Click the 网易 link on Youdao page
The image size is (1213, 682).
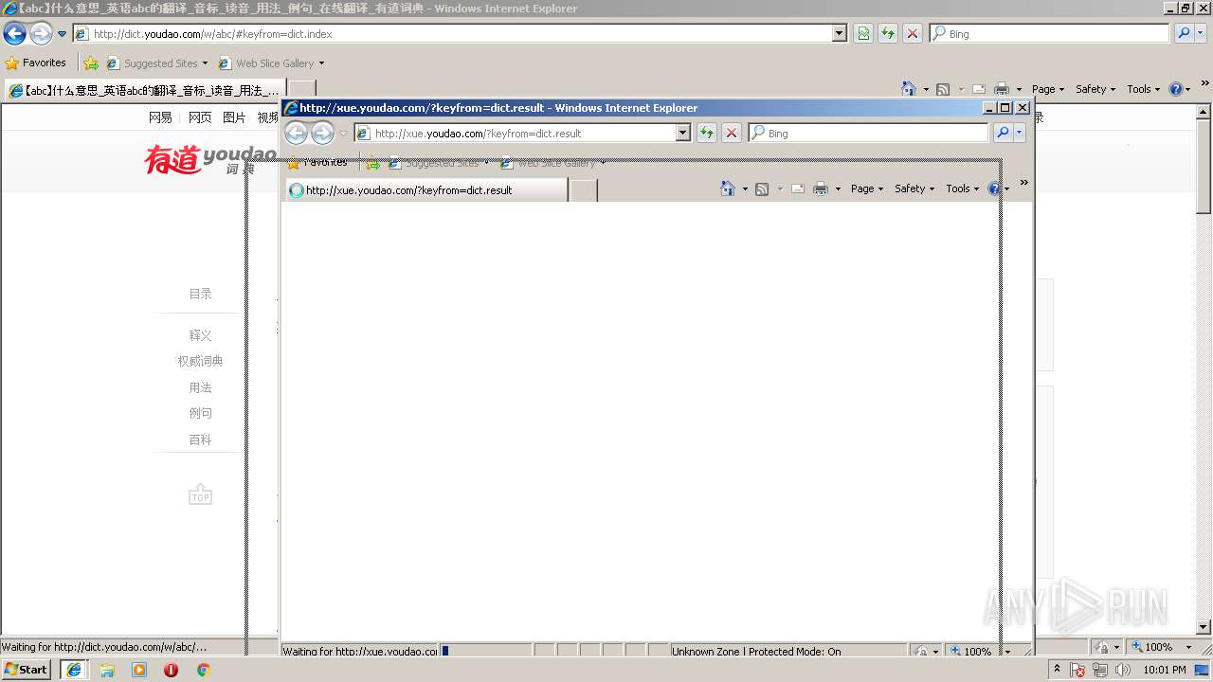coord(161,117)
